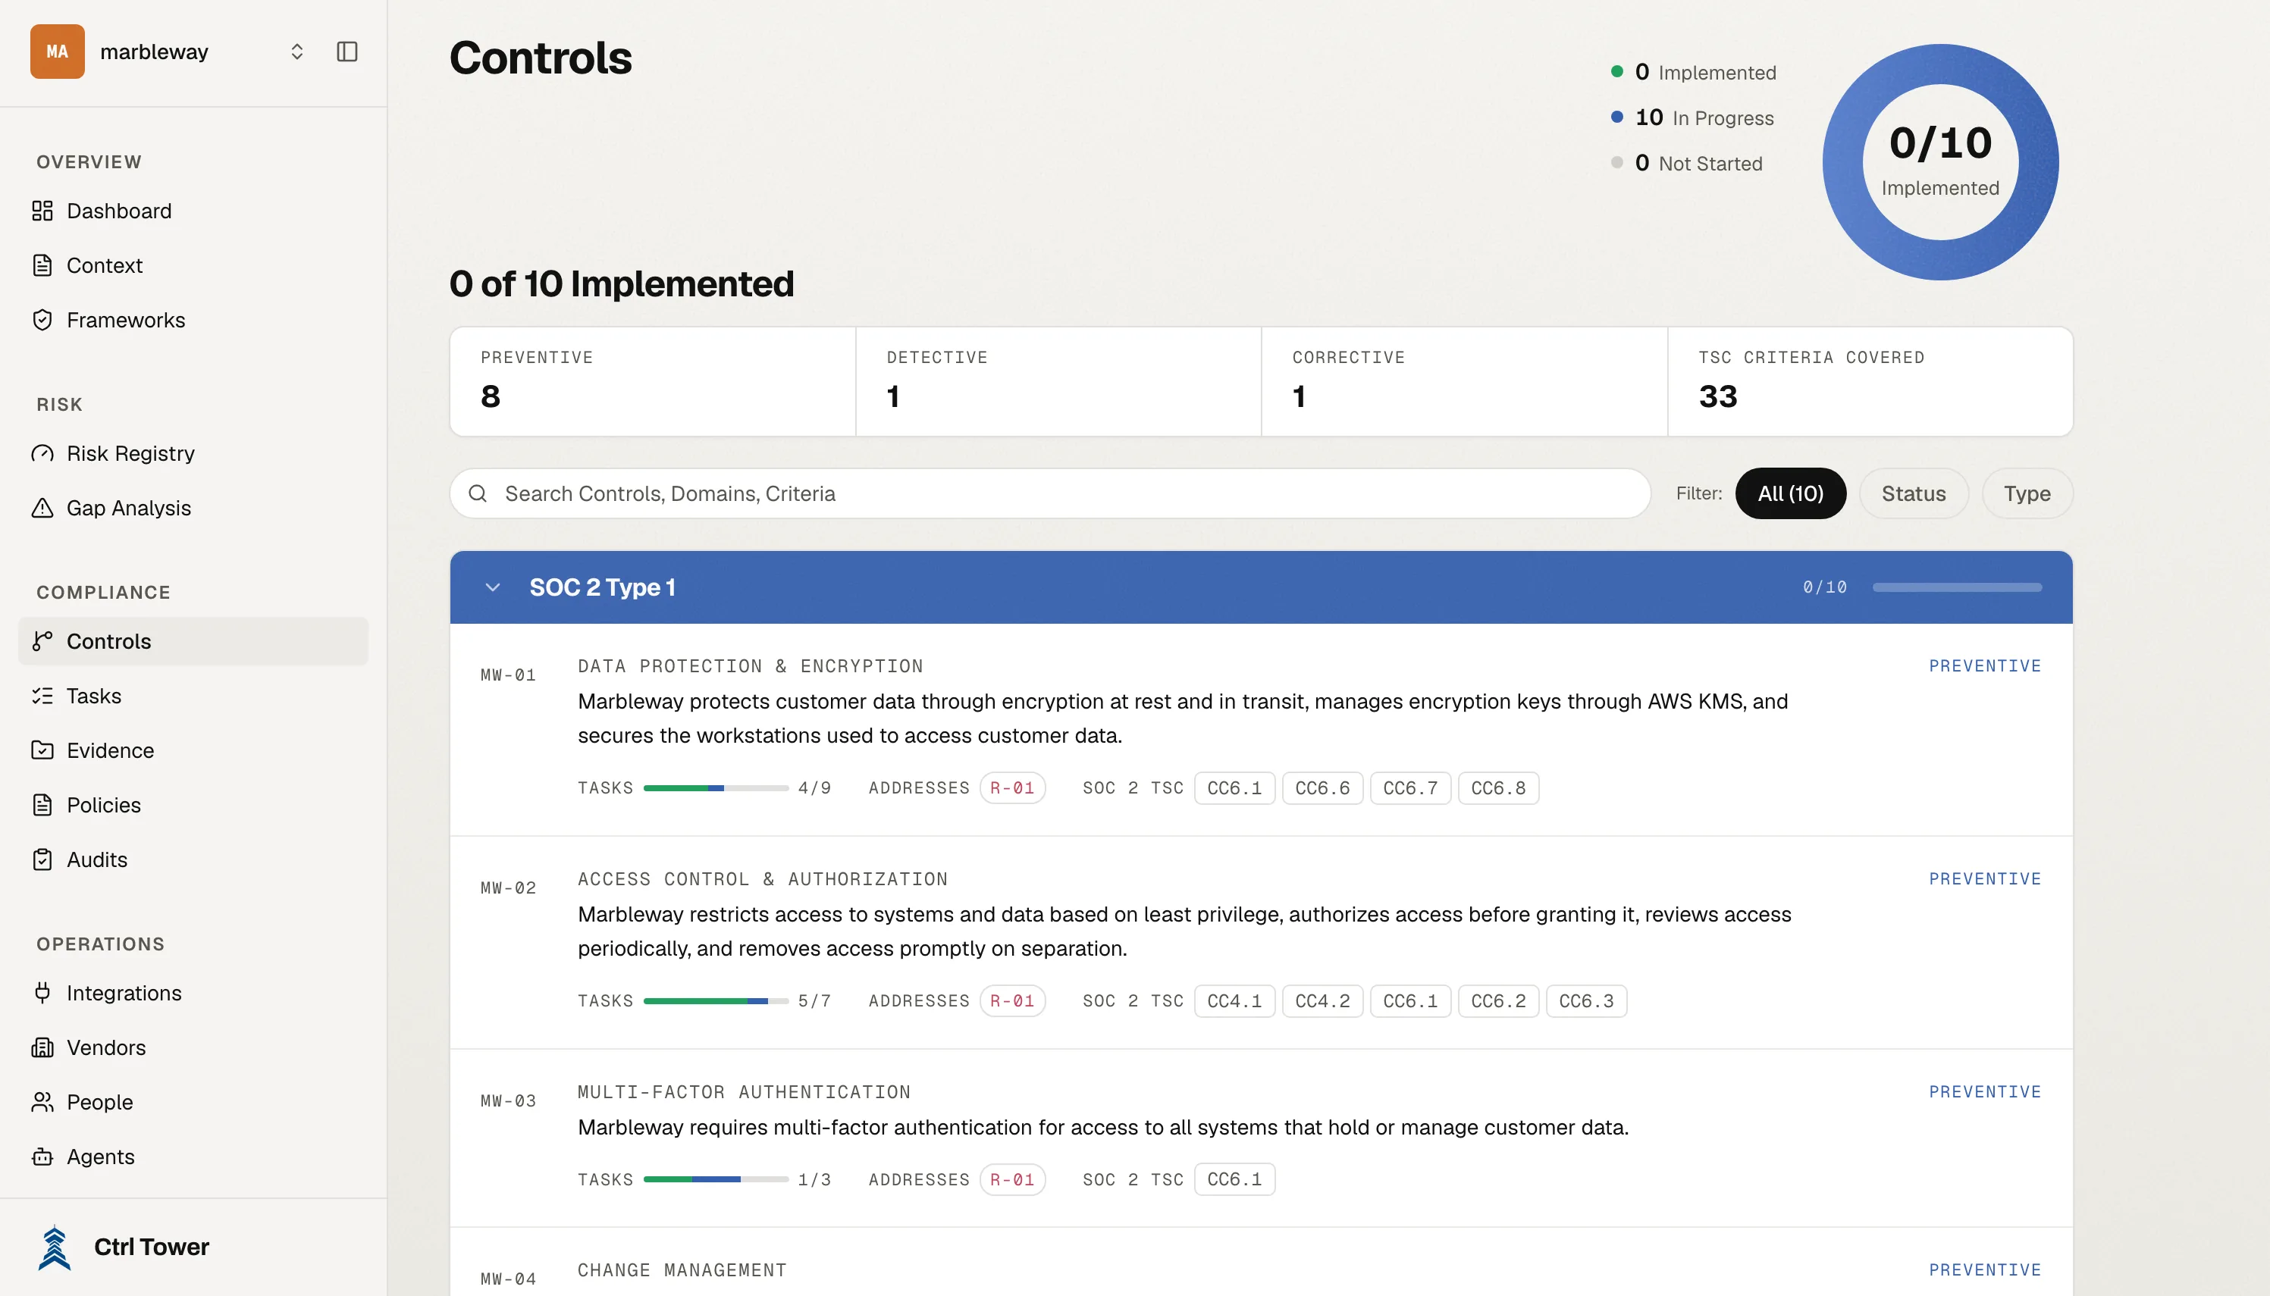Navigate to Risk Registry

point(193,453)
